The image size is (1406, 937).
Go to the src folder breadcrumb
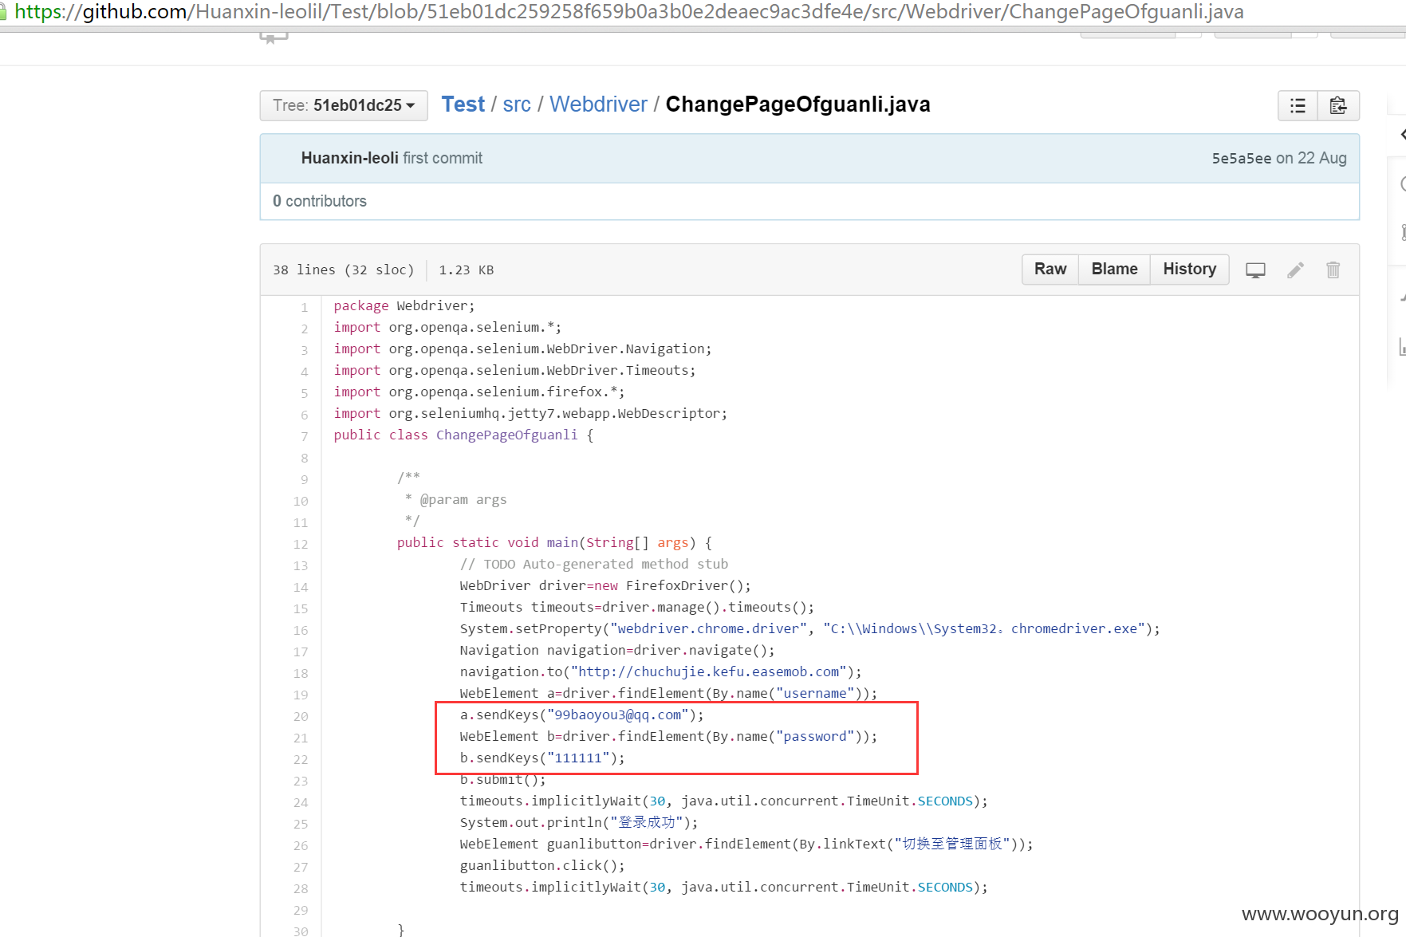[517, 104]
